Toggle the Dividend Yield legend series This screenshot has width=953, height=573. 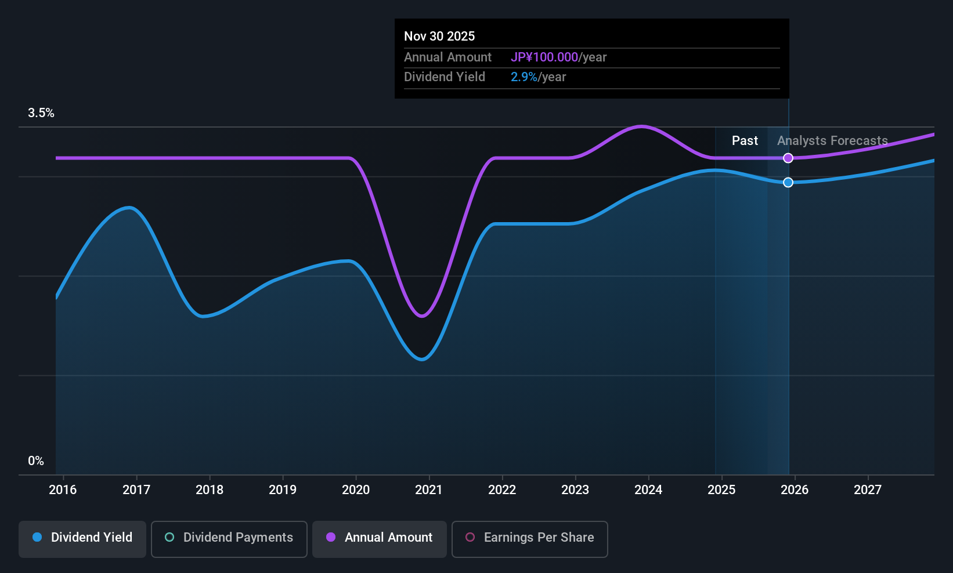tap(82, 539)
